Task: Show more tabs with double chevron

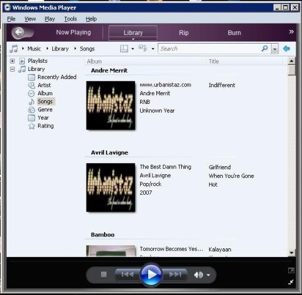Action: point(291,32)
